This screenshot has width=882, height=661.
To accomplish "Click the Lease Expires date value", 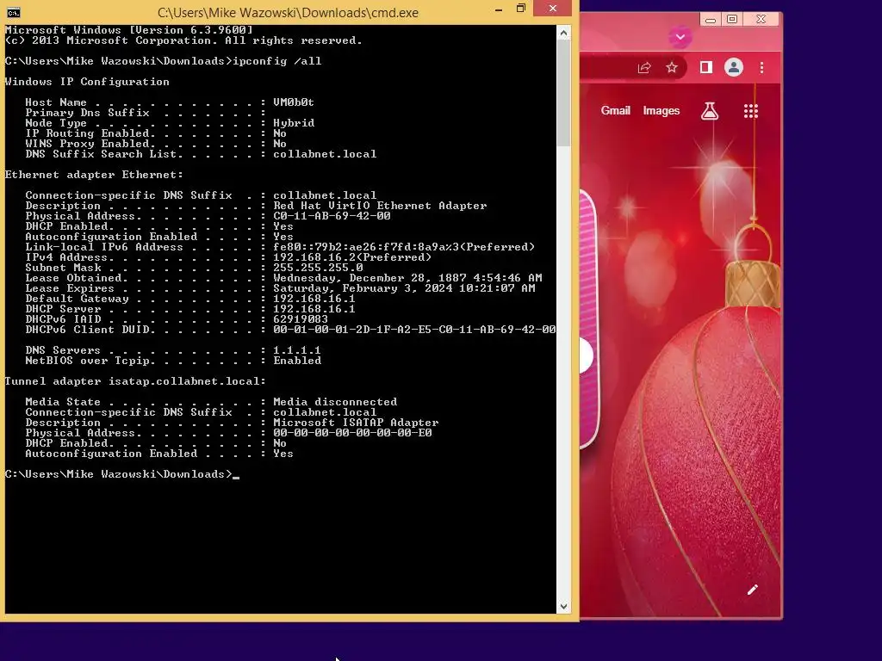I will (405, 288).
